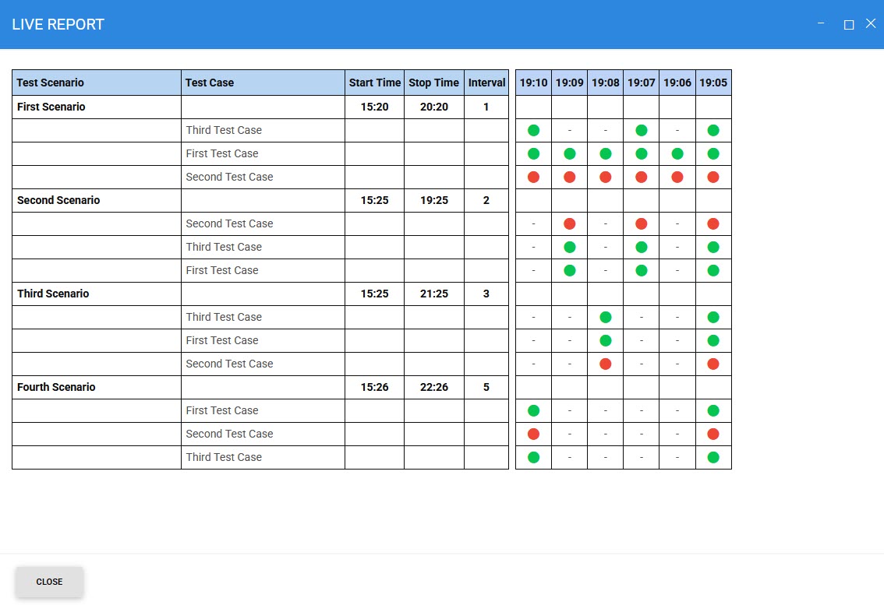The height and width of the screenshot is (605, 884).
Task: Click green dot for Third Scenario Third Test Case at 19:08
Action: [x=606, y=317]
